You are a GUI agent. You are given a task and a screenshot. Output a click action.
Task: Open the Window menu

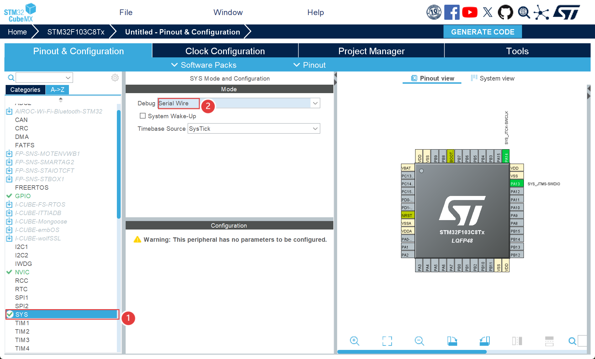click(x=228, y=12)
